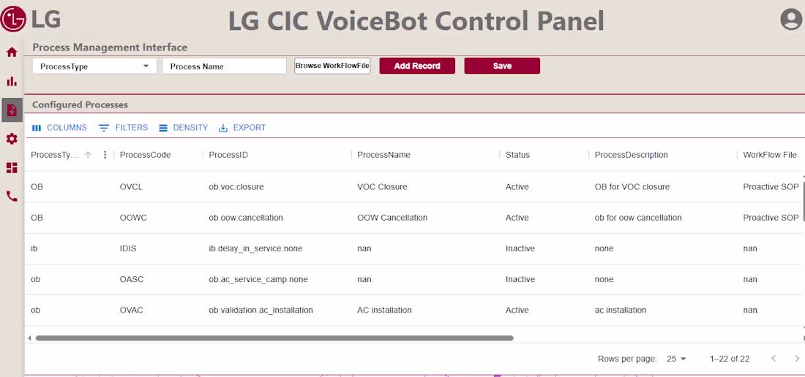Select the OVCL process code cell
The height and width of the screenshot is (377, 805).
coord(131,187)
